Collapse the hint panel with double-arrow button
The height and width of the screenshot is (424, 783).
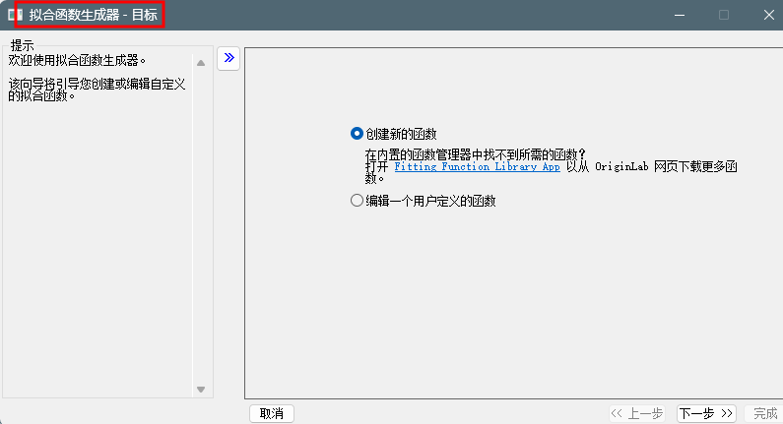tap(228, 58)
